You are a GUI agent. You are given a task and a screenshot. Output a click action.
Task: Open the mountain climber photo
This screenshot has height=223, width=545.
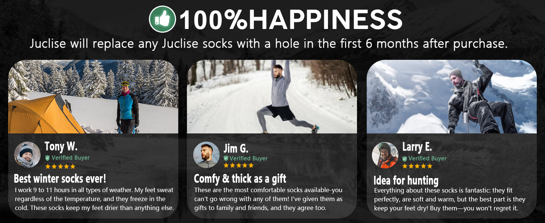tap(452, 97)
